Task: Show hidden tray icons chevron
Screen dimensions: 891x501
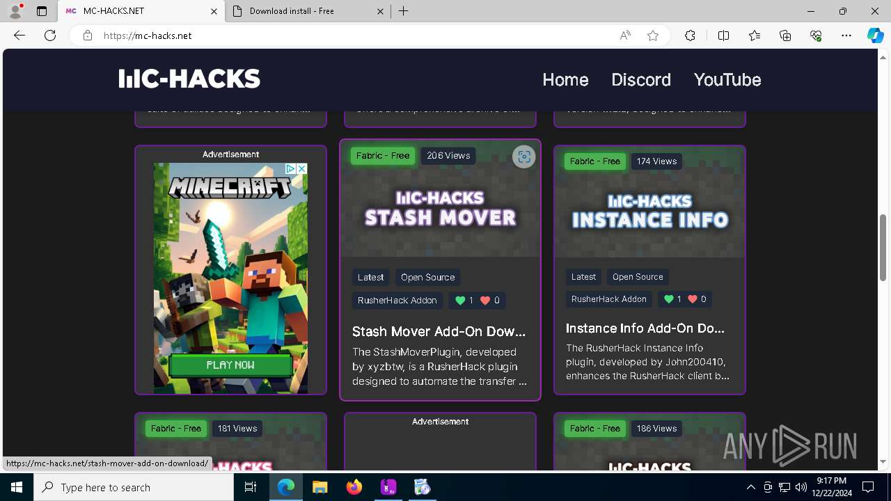Action: (x=750, y=487)
